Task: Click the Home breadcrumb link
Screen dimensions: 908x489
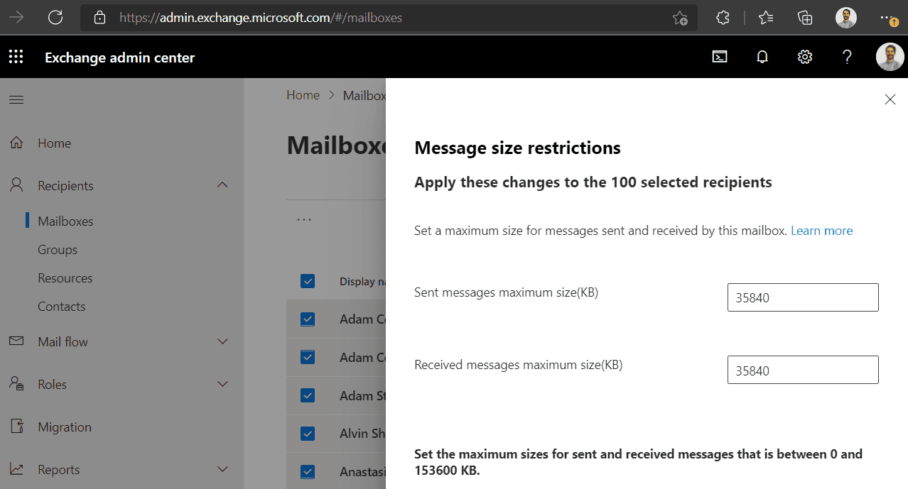Action: click(x=303, y=95)
